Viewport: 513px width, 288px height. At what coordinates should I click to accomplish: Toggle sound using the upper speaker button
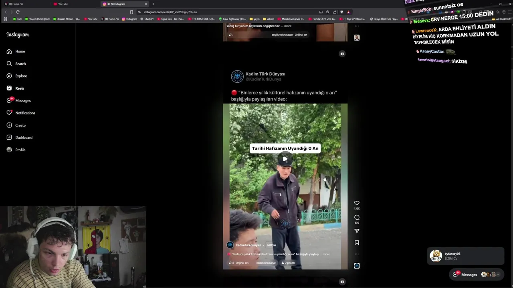coord(342,54)
